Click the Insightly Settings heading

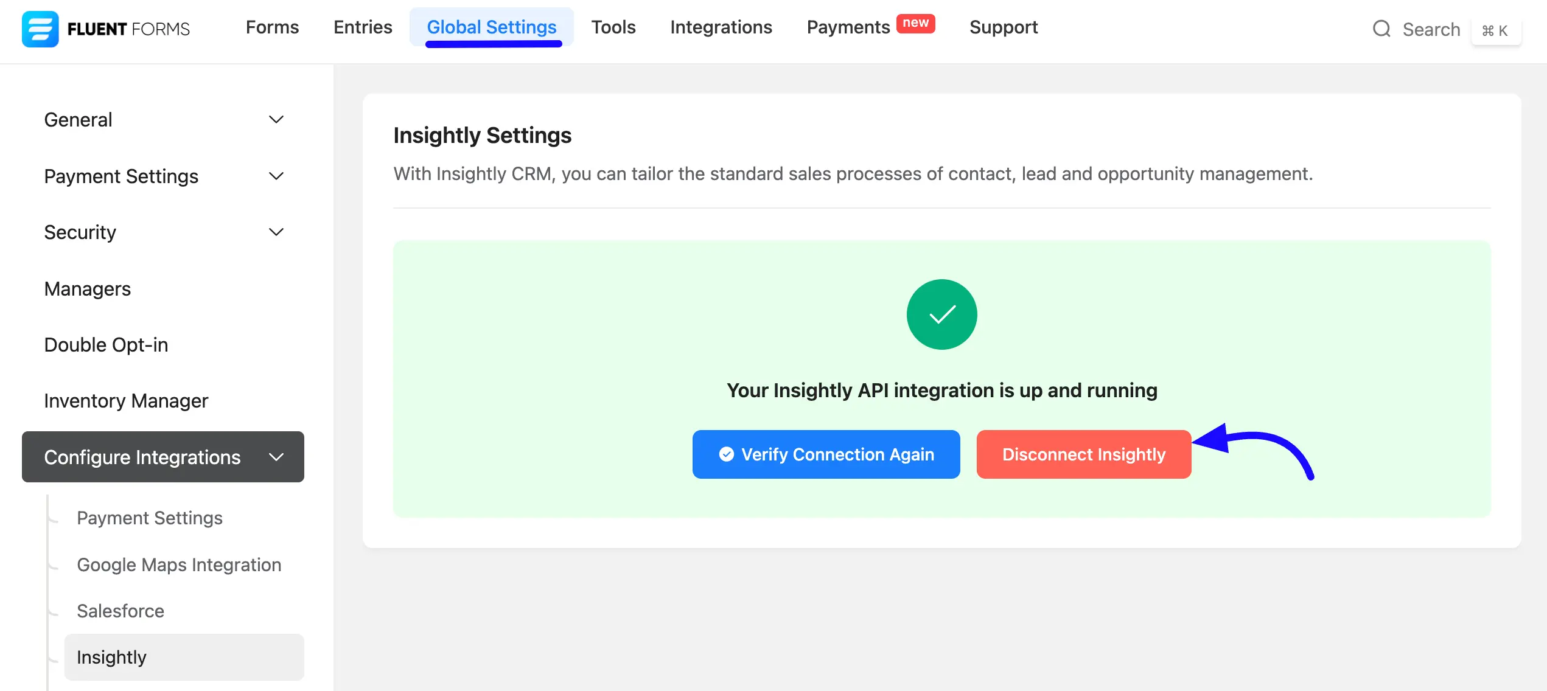tap(482, 135)
